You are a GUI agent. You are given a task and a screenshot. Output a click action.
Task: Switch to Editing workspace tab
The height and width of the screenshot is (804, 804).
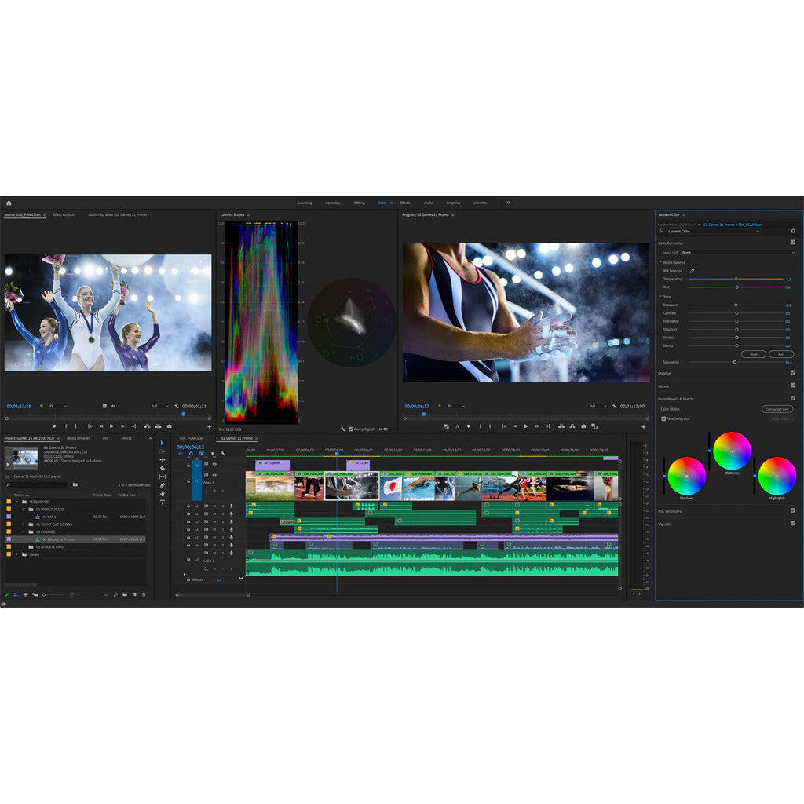(360, 203)
